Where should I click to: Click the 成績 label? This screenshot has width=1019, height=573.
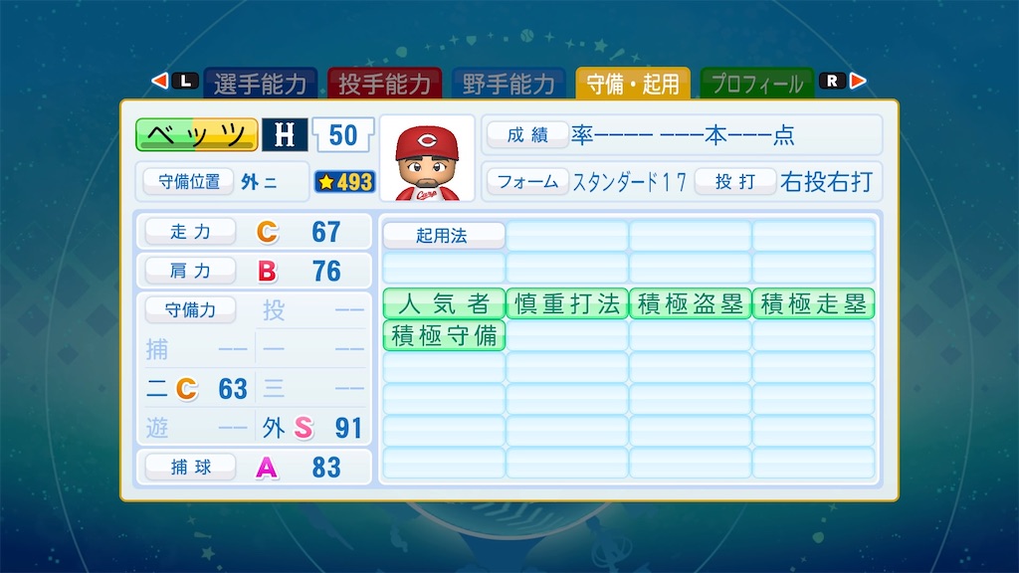tap(527, 134)
